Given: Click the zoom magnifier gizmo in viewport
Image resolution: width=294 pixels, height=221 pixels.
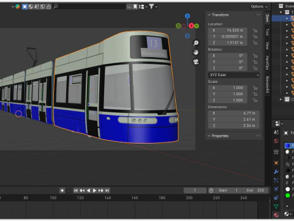Looking at the screenshot, I should 196,43.
